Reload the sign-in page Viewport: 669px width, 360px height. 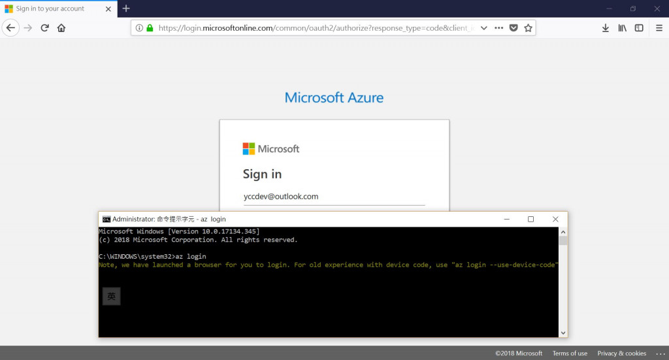[45, 28]
